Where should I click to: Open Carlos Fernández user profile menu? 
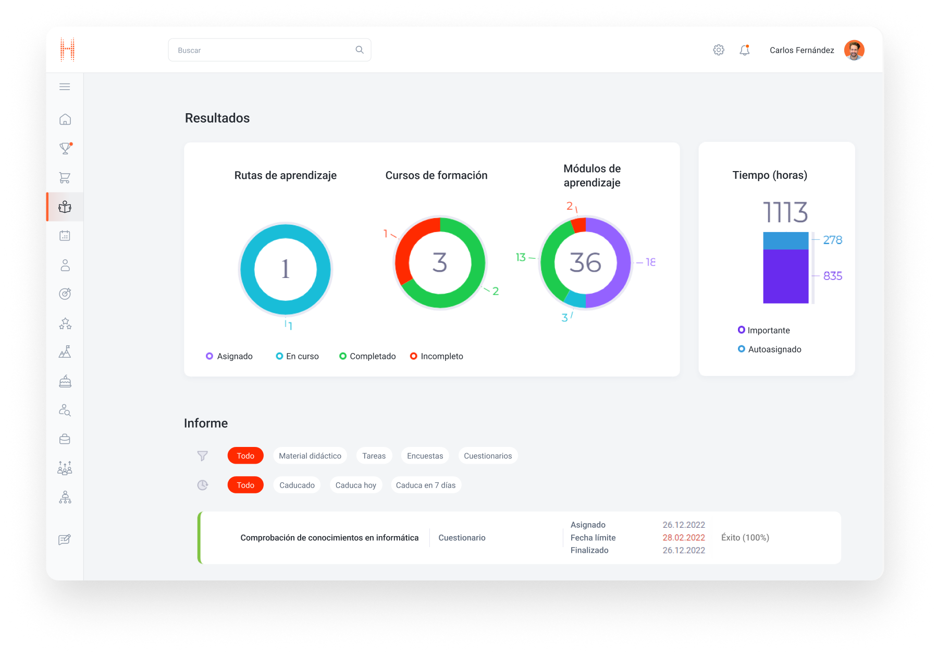coord(816,50)
